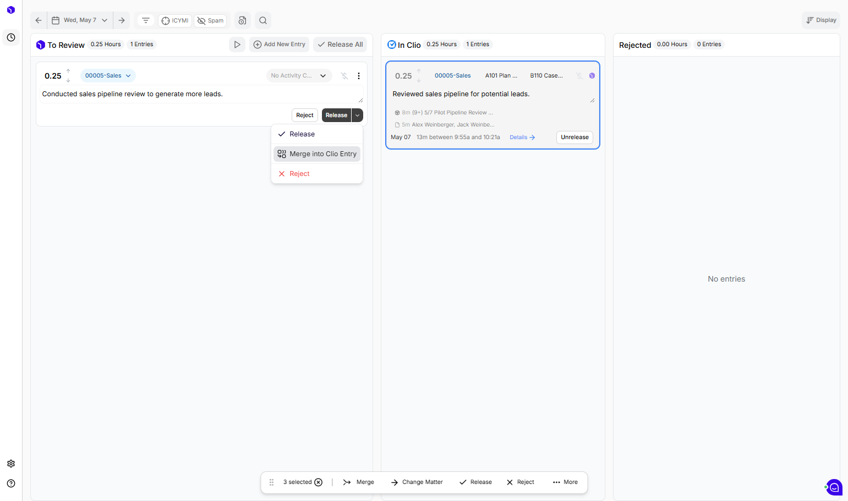Open settings gear in the sidebar
Viewport: 848px width, 501px height.
[11, 464]
